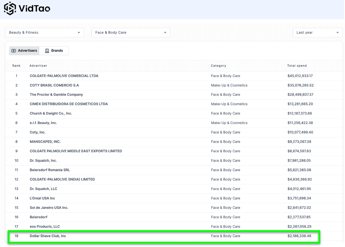
Task: Click the $2,841,672.02 total spend value
Action: click(299, 208)
